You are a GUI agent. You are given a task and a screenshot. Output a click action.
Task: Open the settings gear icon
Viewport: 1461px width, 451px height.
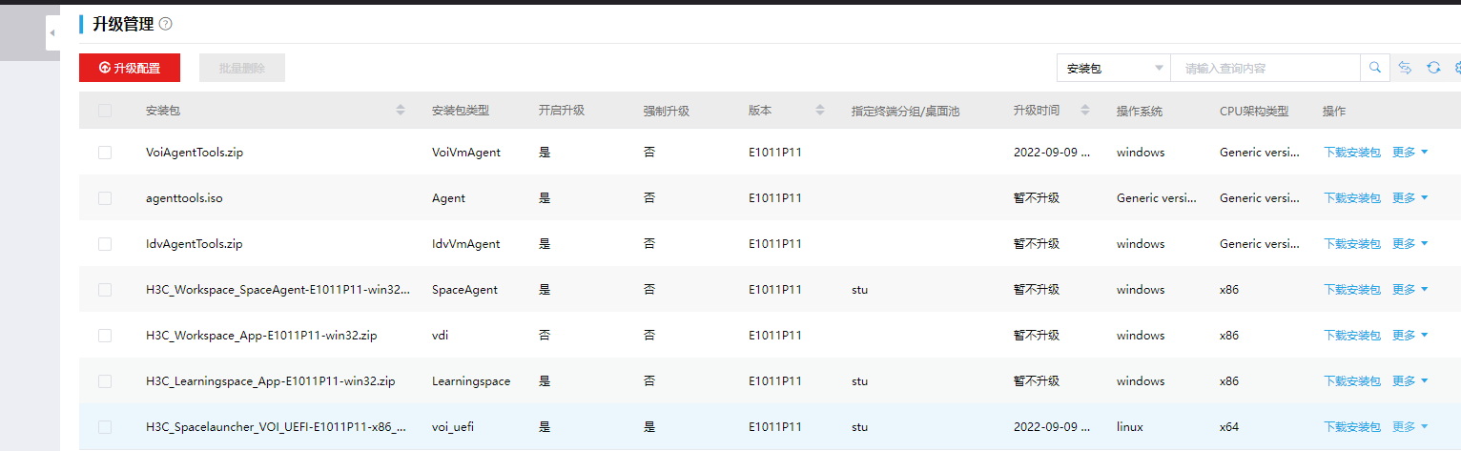[1457, 68]
